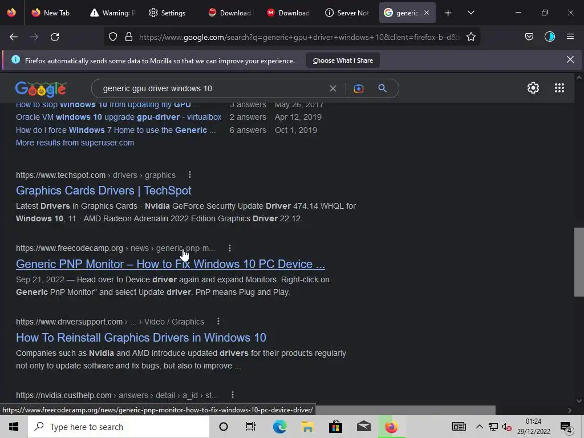Open Graphics Cards Drivers TechSpot result
The width and height of the screenshot is (584, 438).
(104, 190)
